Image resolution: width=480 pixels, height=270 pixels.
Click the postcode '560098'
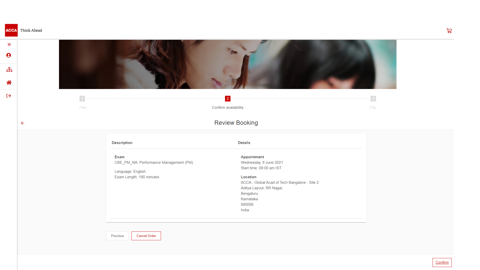pyautogui.click(x=247, y=204)
